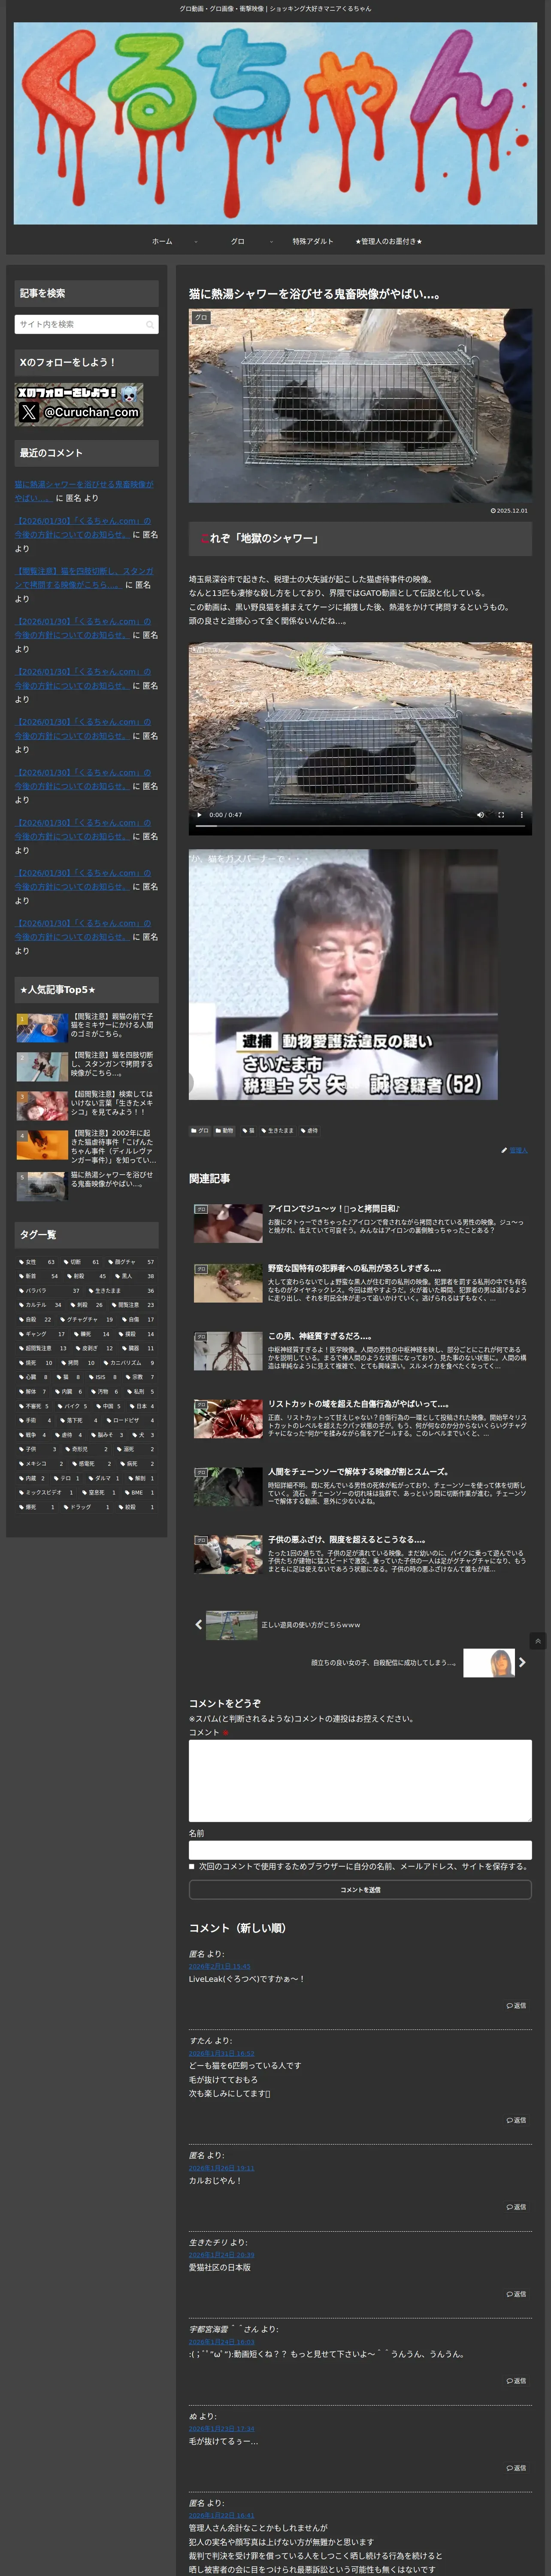Click the 管理人 author link with pencil icon
The height and width of the screenshot is (2576, 551).
click(x=515, y=1151)
